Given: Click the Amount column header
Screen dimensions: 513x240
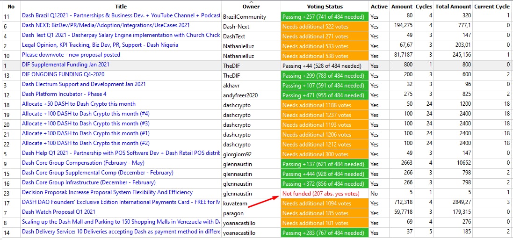Looking at the screenshot, I should (402, 6).
